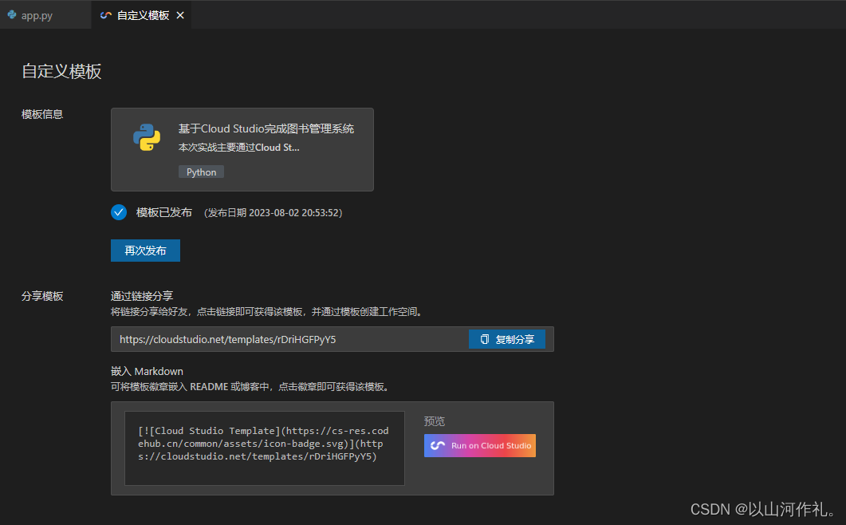Click the 模板已发布 status text
Screen dimensions: 846x525
click(x=164, y=212)
